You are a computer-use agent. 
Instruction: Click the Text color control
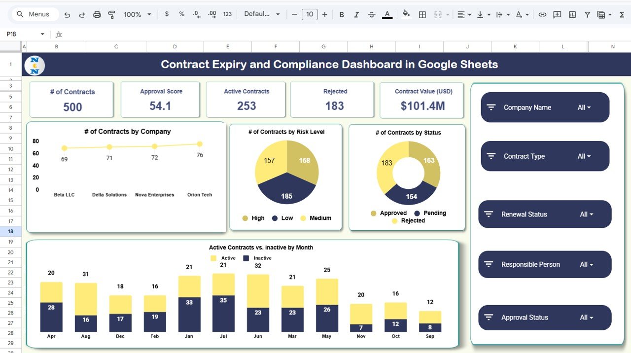pos(387,14)
